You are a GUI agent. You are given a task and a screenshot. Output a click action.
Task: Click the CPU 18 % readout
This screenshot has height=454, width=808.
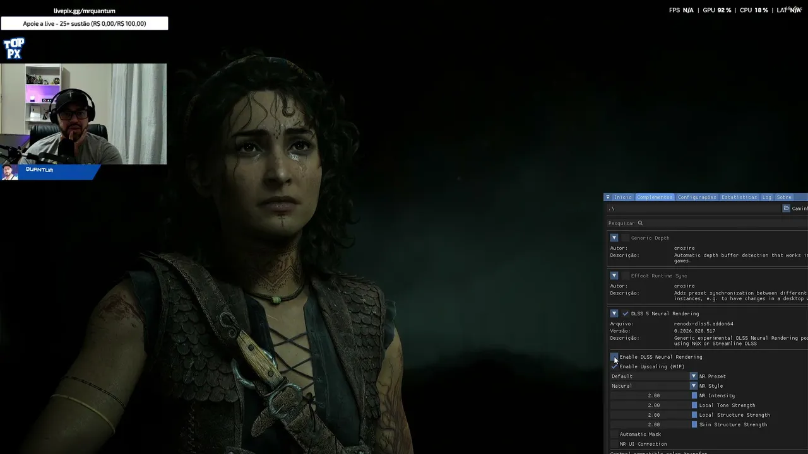pos(754,11)
